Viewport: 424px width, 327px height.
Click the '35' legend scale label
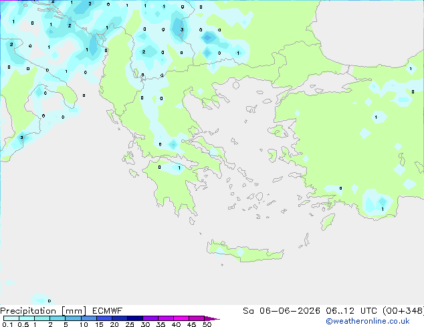click(161, 324)
